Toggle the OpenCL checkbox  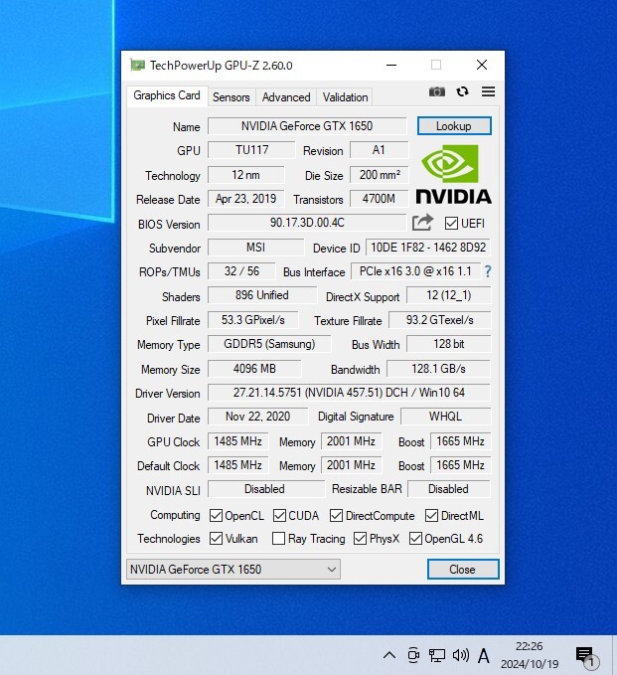click(216, 515)
